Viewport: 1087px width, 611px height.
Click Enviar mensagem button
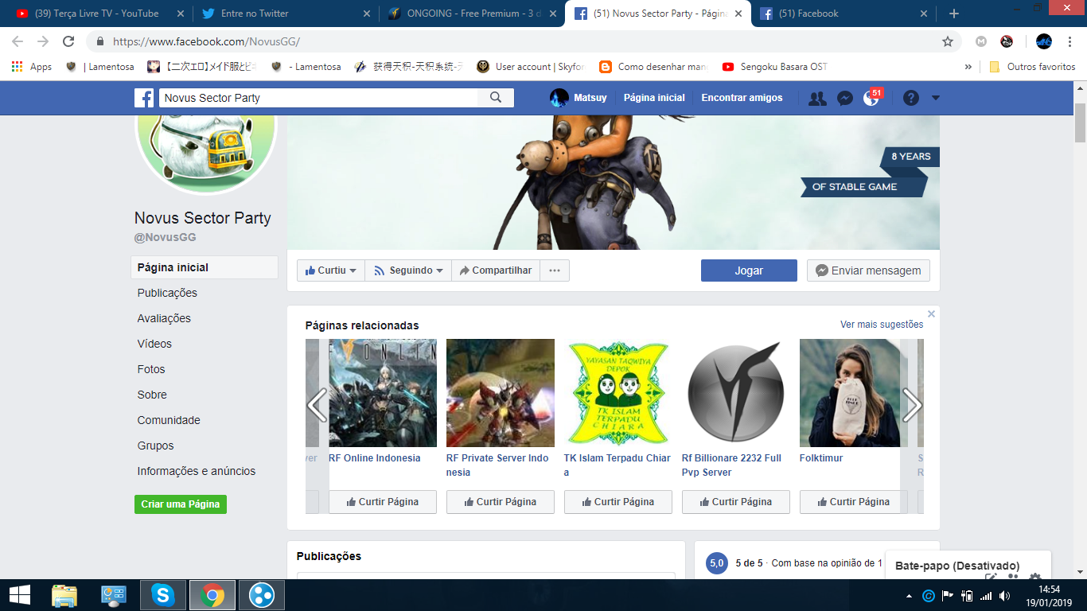coord(868,270)
